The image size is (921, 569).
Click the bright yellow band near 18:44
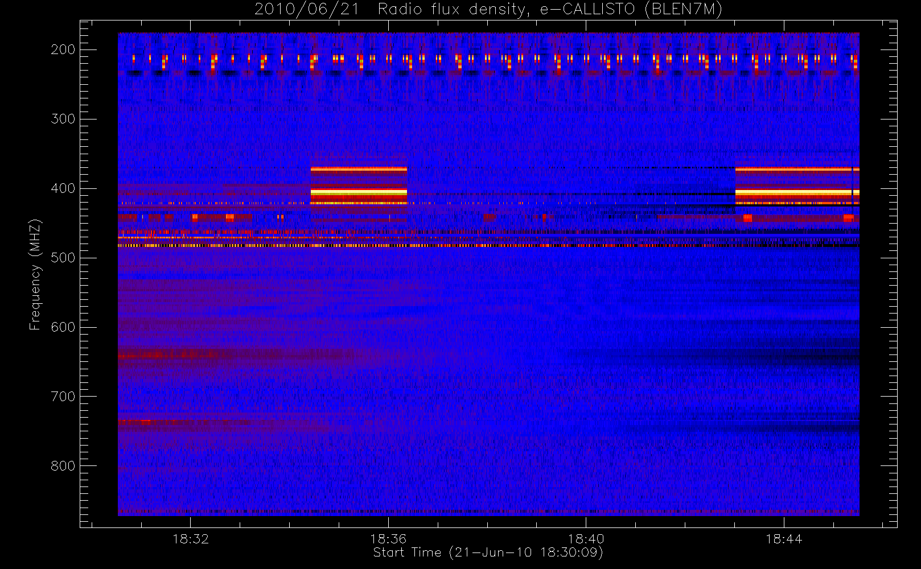797,193
